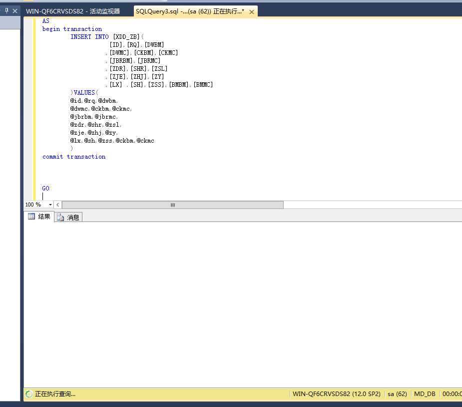The height and width of the screenshot is (407, 462).
Task: Select the SQLQuery3.sql tab
Action: pos(190,11)
